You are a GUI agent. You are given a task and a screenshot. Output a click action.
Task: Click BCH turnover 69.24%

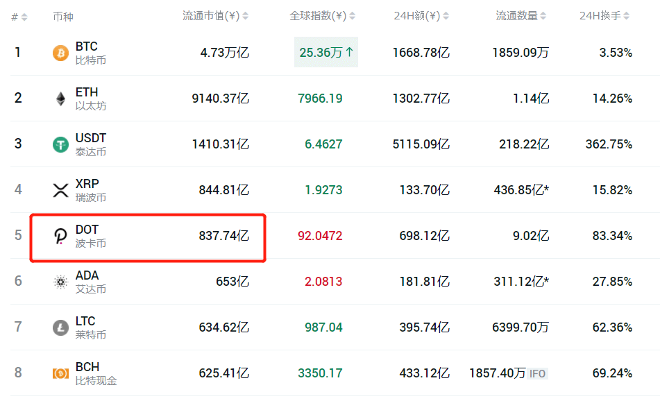coord(612,373)
